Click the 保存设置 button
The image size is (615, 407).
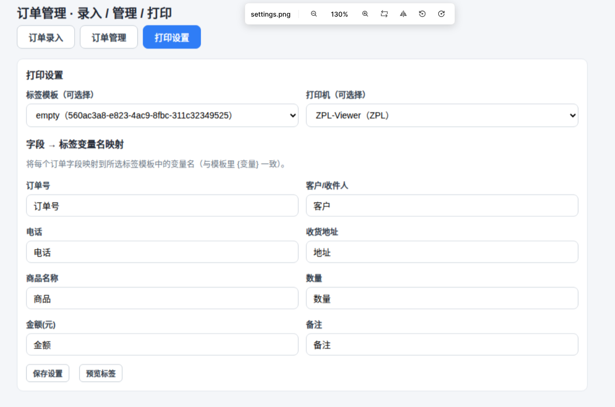(48, 373)
